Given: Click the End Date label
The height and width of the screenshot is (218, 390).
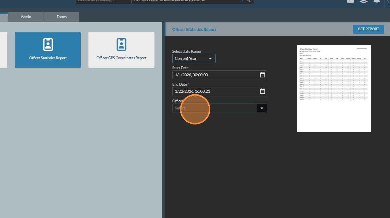Looking at the screenshot, I should point(179,84).
